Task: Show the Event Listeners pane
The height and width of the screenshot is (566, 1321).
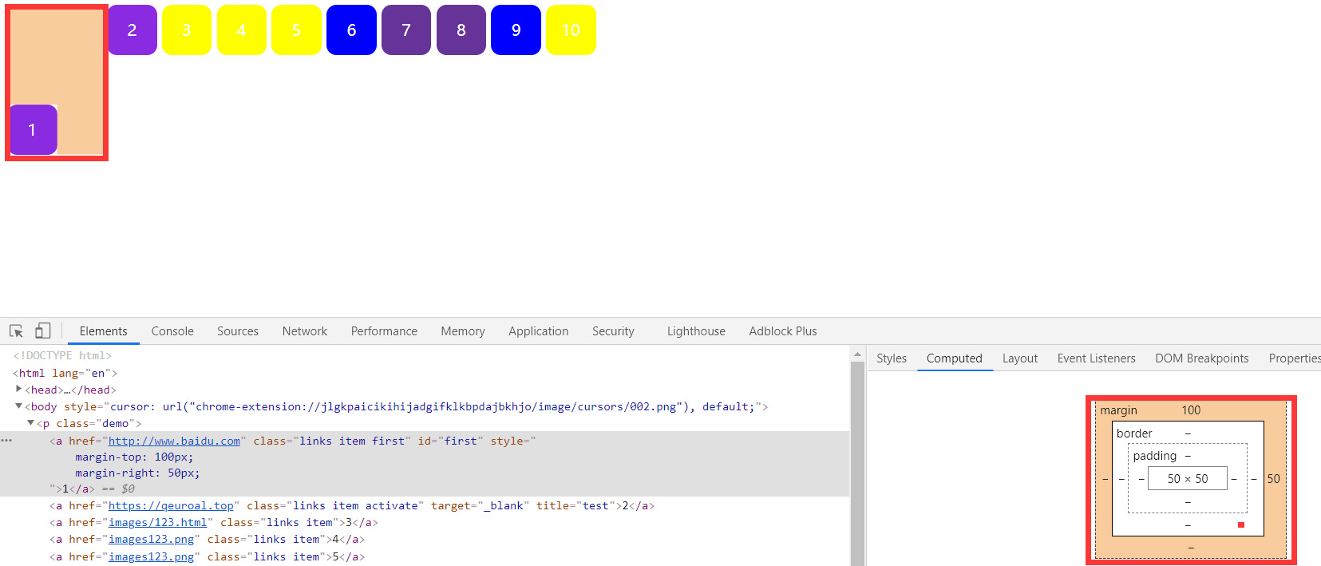Action: (x=1096, y=358)
